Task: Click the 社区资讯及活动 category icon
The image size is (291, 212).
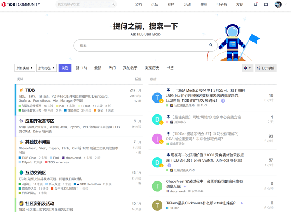Action: [21, 204]
